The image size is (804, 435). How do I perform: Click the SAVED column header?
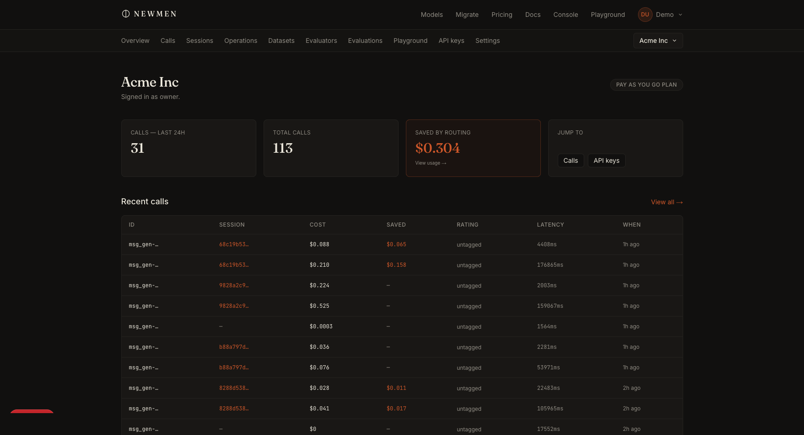(x=396, y=225)
